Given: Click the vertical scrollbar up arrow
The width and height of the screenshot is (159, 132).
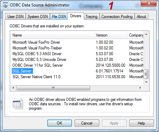Looking at the screenshot, I should click(x=146, y=34).
